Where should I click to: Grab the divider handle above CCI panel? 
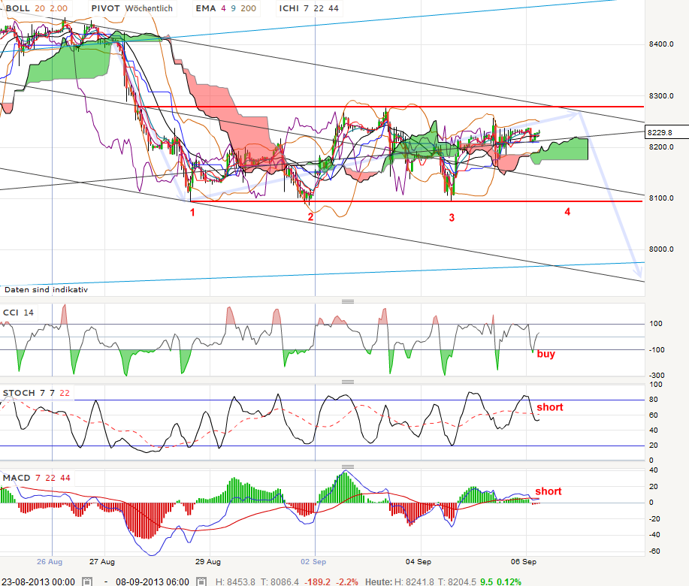point(348,301)
